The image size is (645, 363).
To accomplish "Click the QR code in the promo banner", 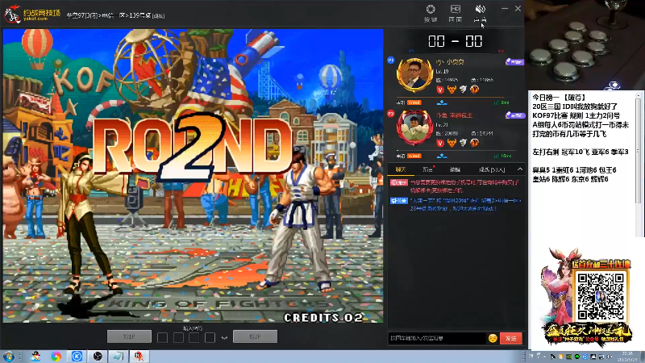I will (x=601, y=297).
